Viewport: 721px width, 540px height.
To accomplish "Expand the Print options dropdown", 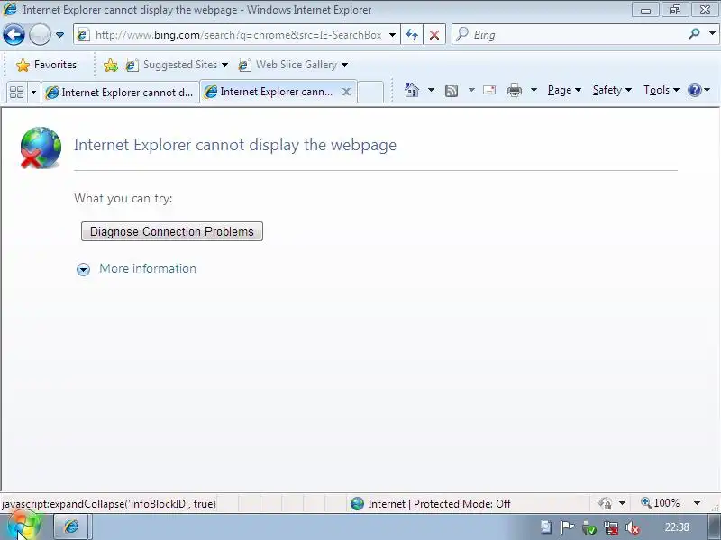I will pyautogui.click(x=534, y=90).
